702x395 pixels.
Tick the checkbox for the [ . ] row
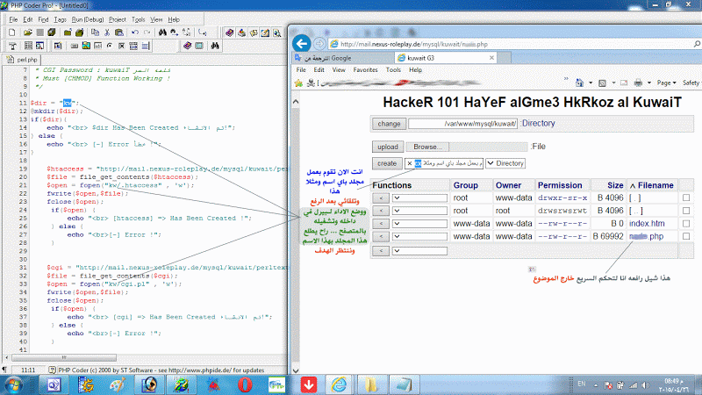coord(686,197)
